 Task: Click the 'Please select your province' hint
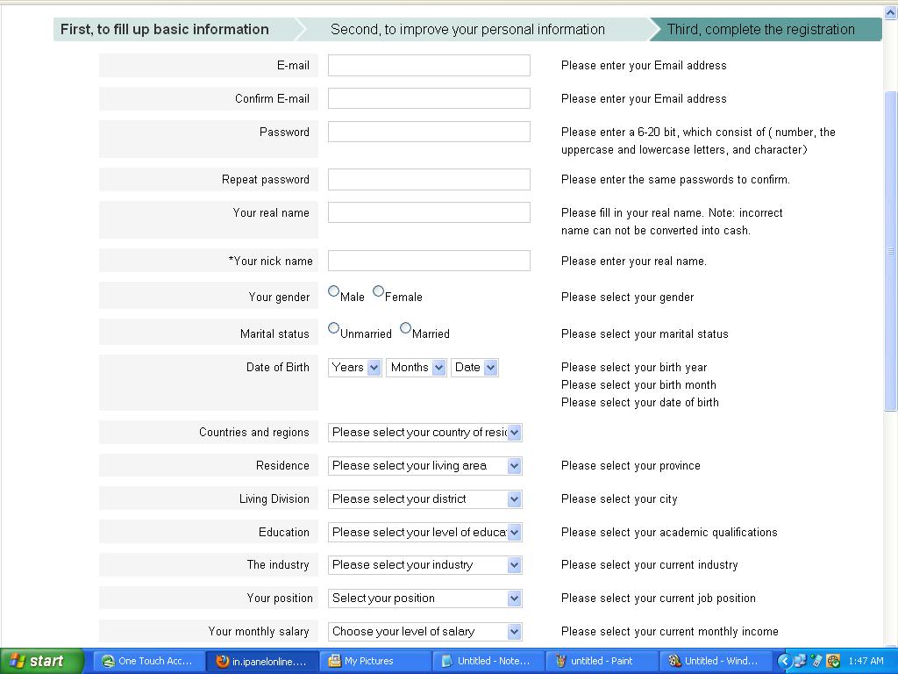631,465
